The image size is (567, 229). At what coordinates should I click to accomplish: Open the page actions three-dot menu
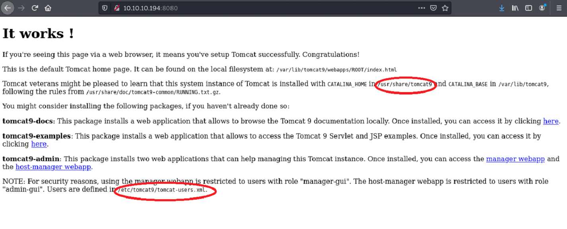[421, 8]
